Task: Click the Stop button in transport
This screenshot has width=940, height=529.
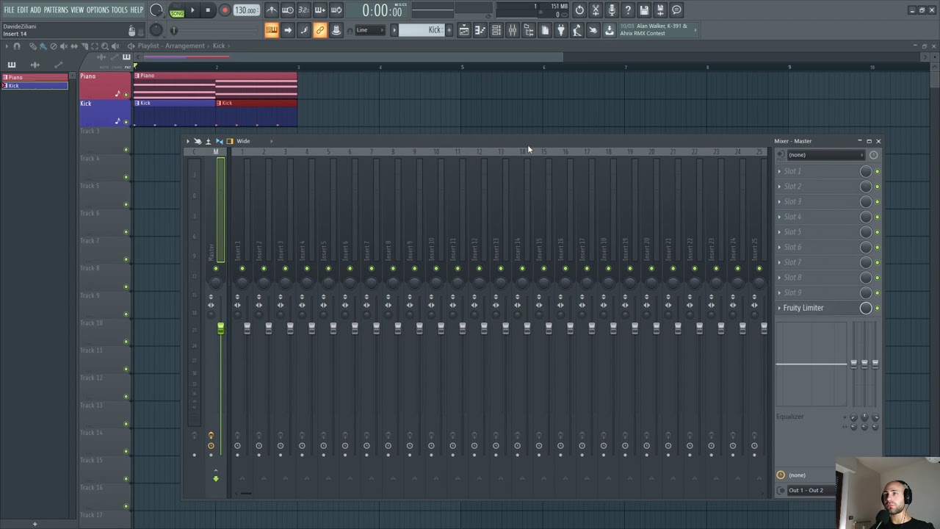Action: pos(208,10)
